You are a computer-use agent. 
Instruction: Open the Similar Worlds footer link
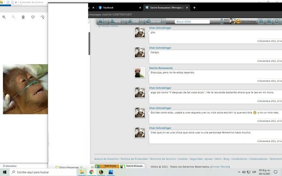(x=220, y=166)
